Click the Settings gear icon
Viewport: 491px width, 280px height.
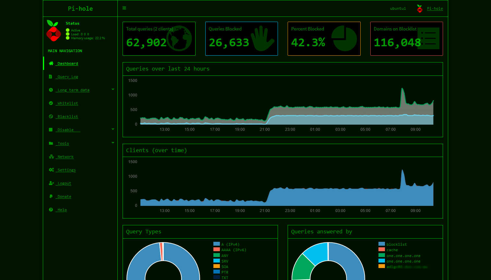click(x=51, y=170)
